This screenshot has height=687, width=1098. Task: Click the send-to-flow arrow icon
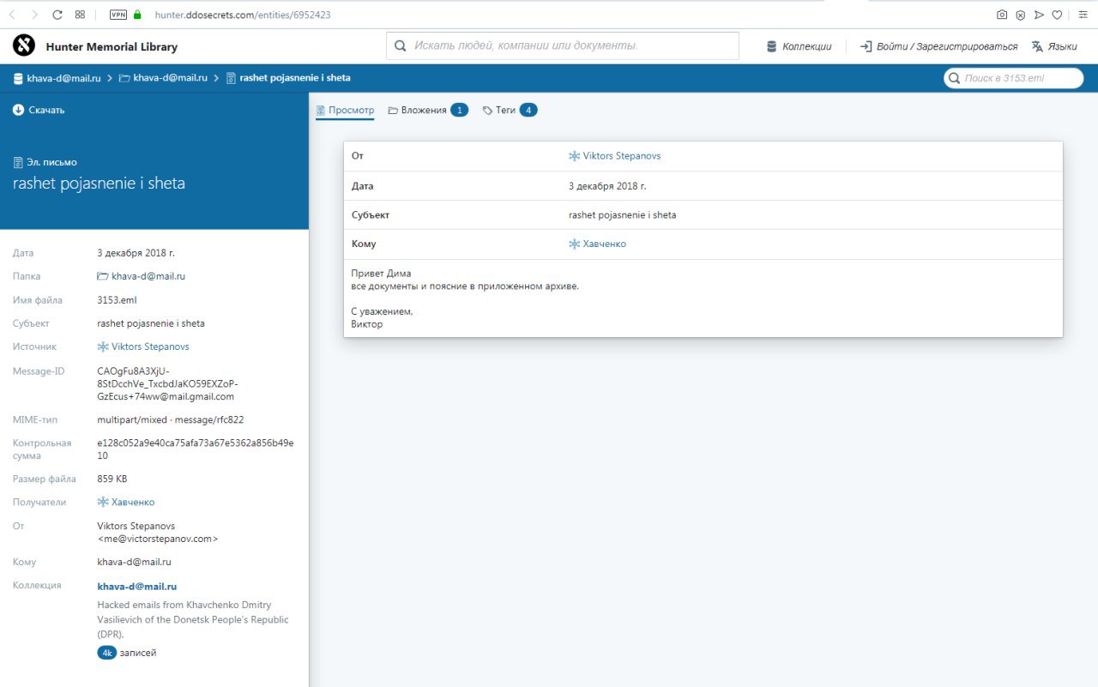tap(1039, 15)
